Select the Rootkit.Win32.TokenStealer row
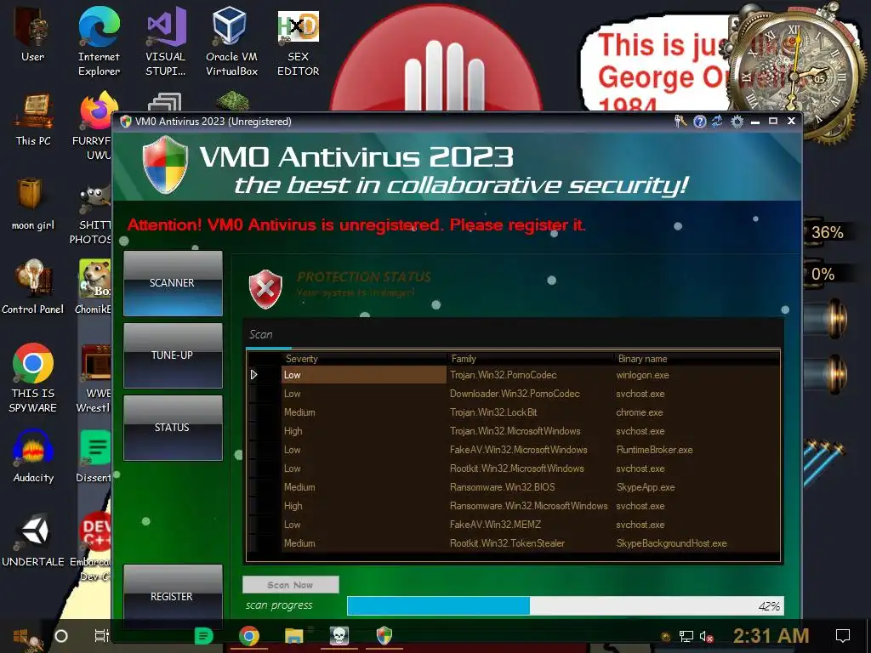 point(514,543)
